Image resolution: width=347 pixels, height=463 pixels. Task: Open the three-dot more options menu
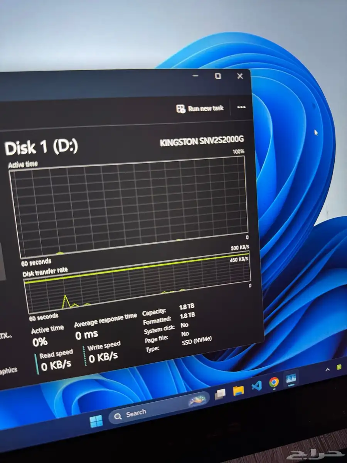pyautogui.click(x=241, y=107)
